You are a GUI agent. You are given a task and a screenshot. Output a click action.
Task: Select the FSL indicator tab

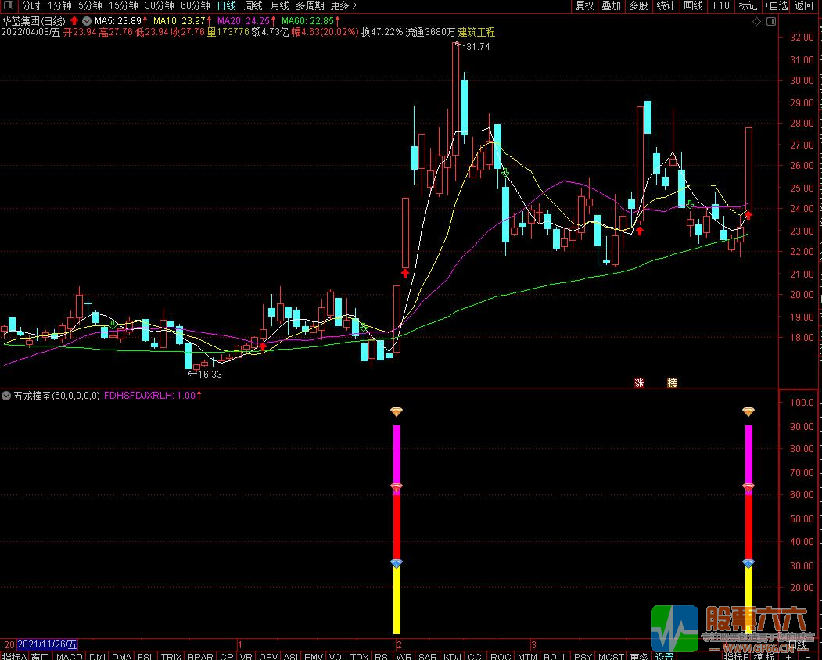(145, 656)
